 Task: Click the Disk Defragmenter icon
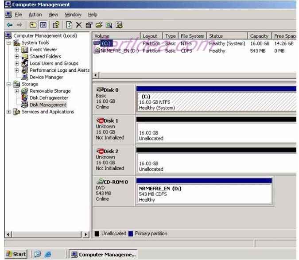click(x=25, y=98)
